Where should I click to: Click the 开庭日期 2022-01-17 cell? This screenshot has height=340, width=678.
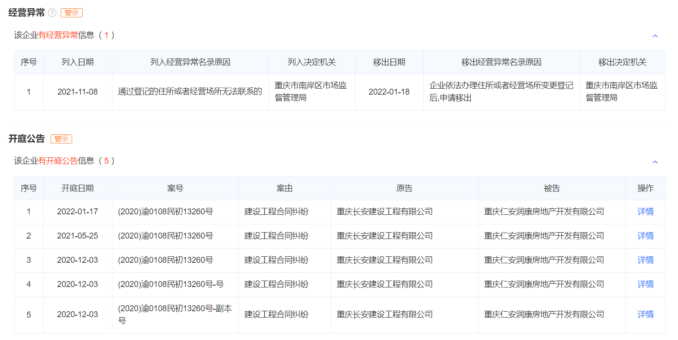78,212
